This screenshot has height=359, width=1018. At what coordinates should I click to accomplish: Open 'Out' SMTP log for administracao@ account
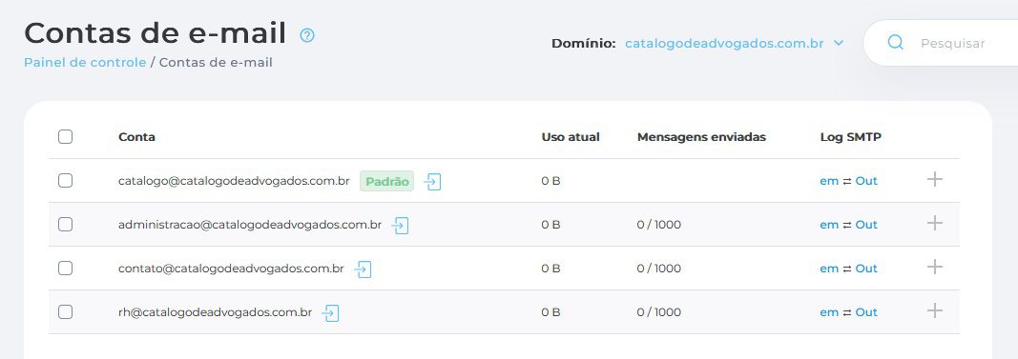(866, 225)
